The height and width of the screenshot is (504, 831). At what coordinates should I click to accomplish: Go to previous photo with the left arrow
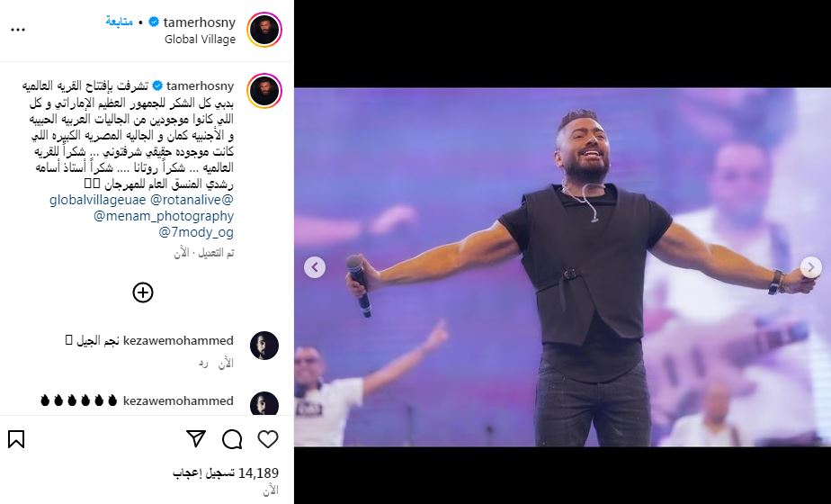tap(315, 267)
